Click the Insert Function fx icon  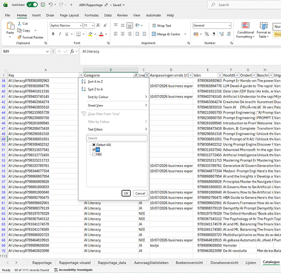click(x=72, y=51)
